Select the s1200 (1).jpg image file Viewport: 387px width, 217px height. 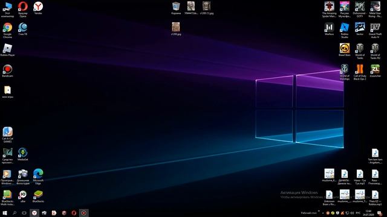[x=207, y=8]
